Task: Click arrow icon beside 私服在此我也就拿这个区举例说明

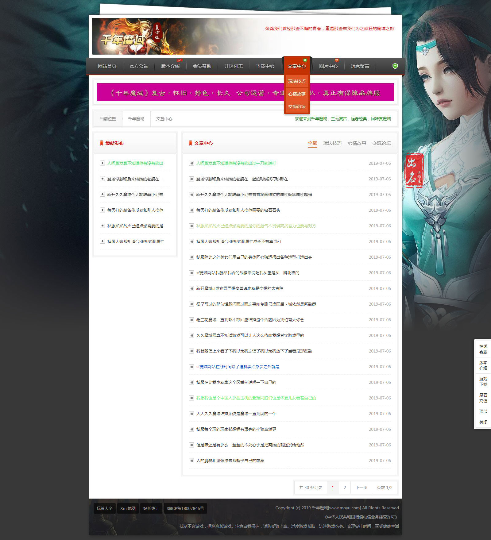Action: pyautogui.click(x=191, y=382)
